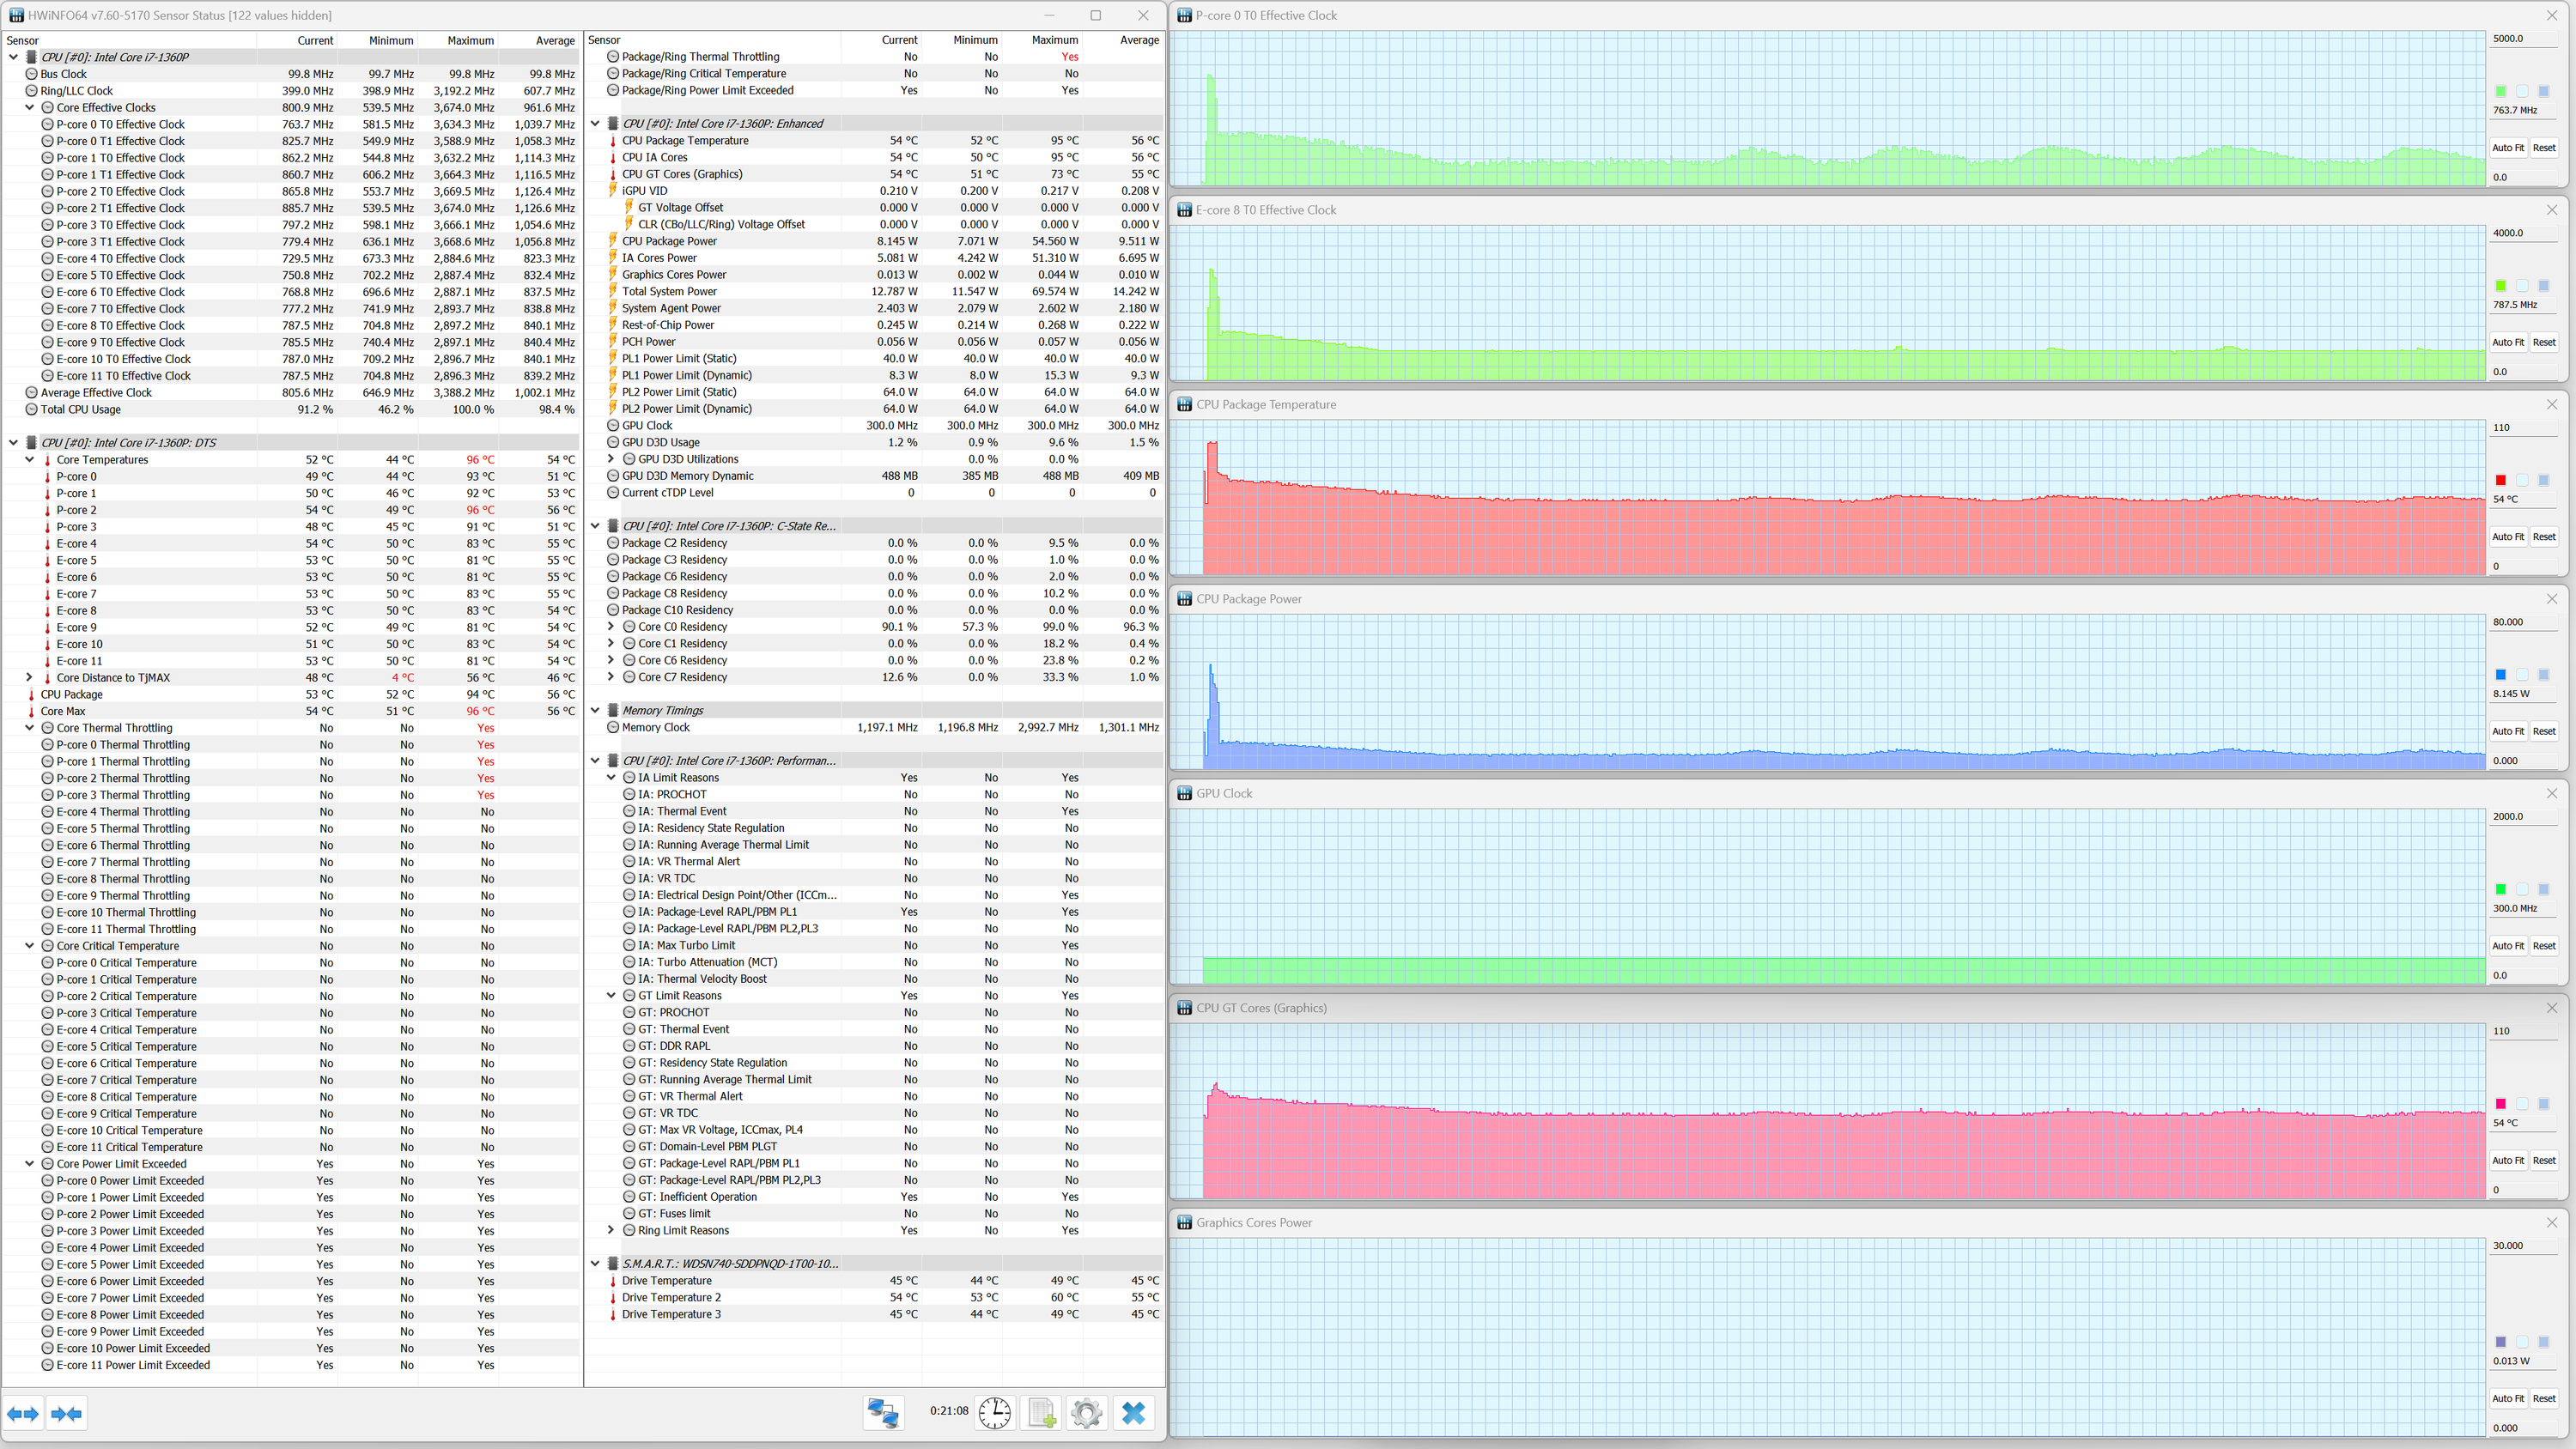Select the CPU Package Power sensor row
This screenshot has height=1449, width=2576.
coord(669,241)
